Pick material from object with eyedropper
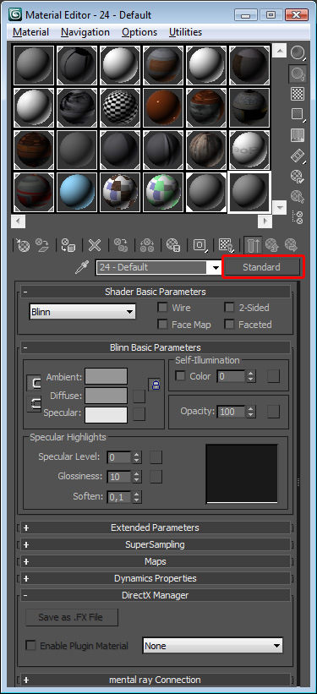This screenshot has height=694, width=317. (x=82, y=267)
